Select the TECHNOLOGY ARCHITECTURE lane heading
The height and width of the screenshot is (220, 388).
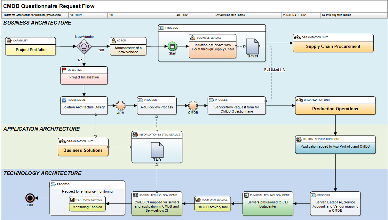pos(43,173)
